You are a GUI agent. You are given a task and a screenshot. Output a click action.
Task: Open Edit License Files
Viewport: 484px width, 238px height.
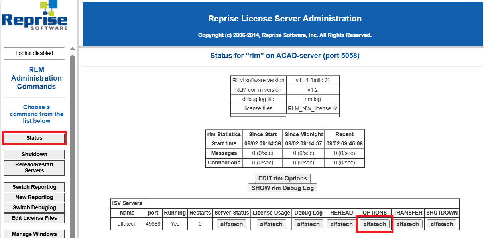[34, 218]
